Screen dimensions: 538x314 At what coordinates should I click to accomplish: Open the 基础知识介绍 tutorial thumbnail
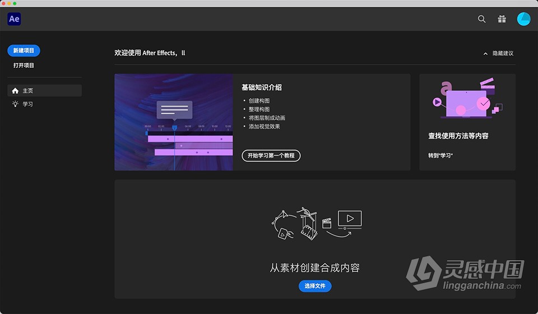tap(174, 122)
